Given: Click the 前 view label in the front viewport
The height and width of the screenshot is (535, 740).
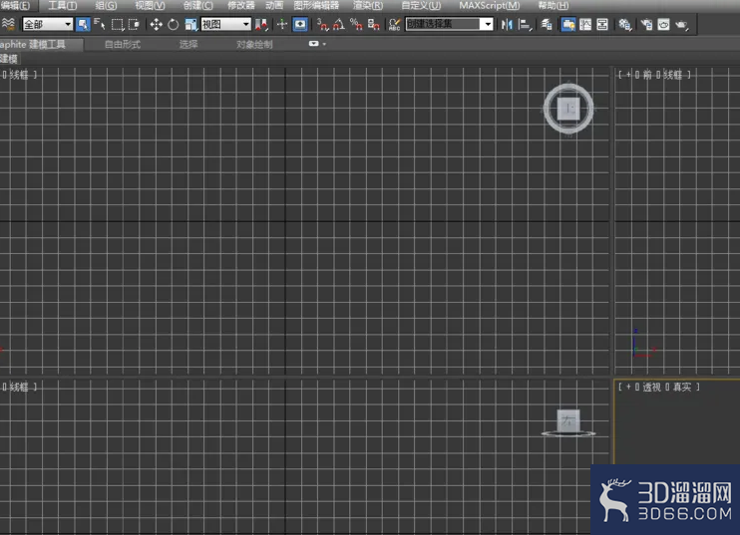Looking at the screenshot, I should [646, 75].
